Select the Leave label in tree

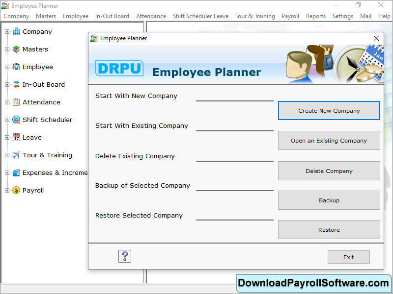(x=32, y=138)
